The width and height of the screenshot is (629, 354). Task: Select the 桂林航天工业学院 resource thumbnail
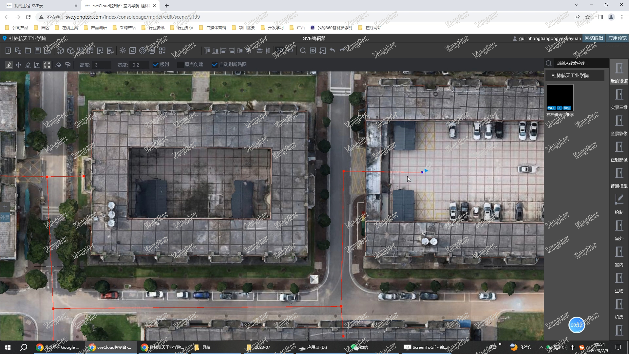click(x=560, y=98)
